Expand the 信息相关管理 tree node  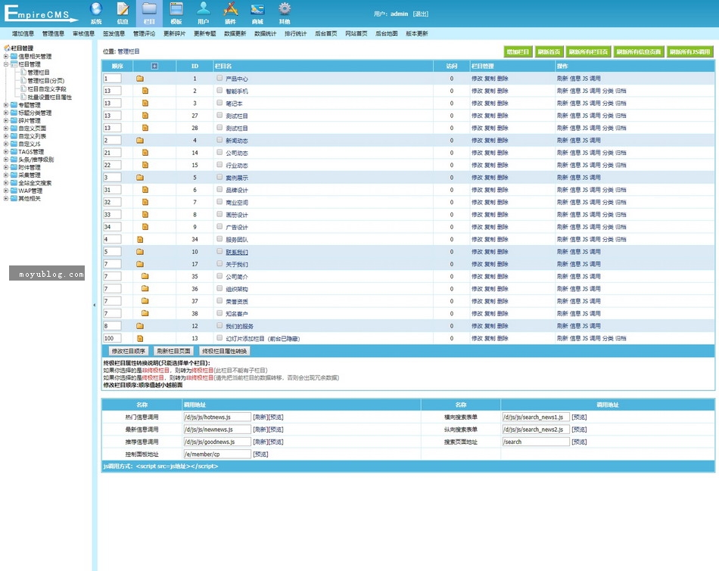[x=6, y=57]
